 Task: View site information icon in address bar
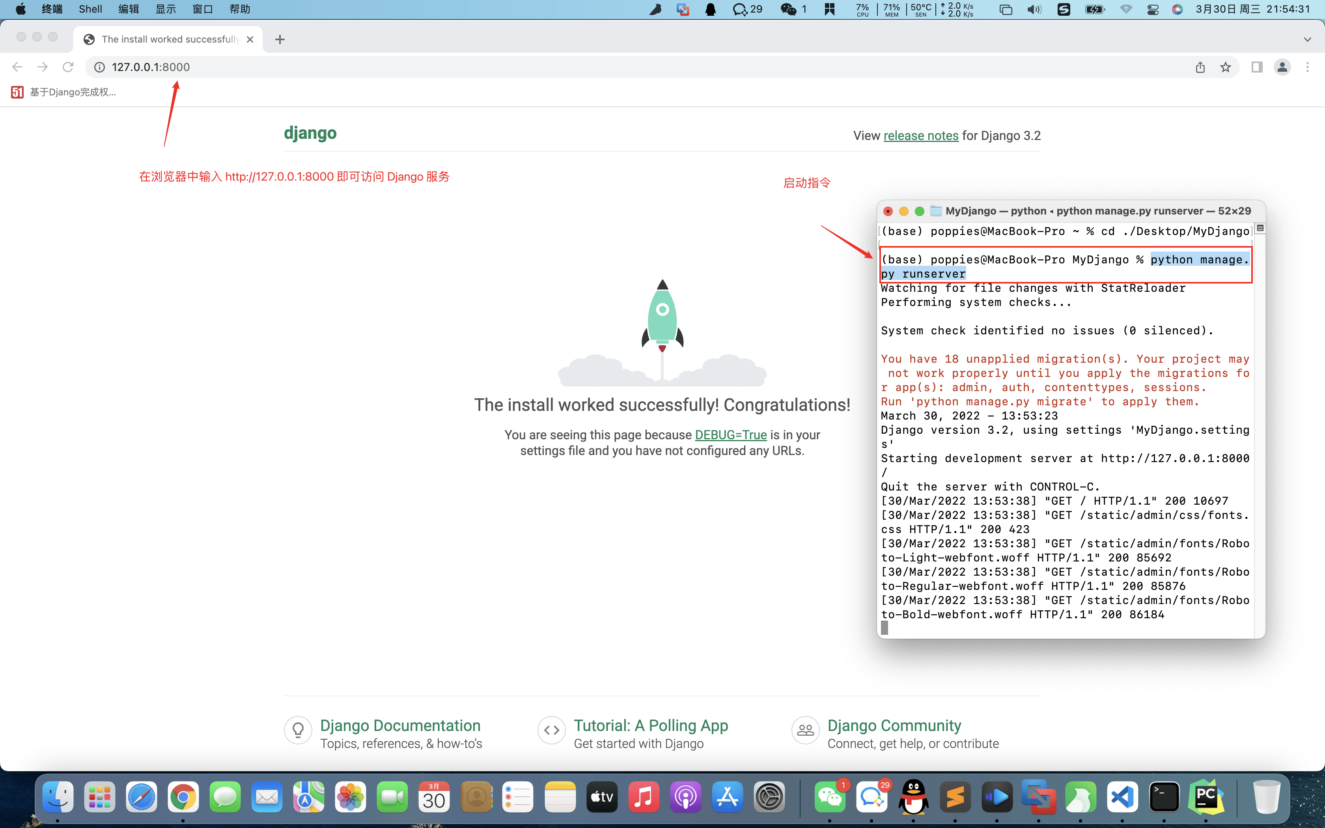100,67
